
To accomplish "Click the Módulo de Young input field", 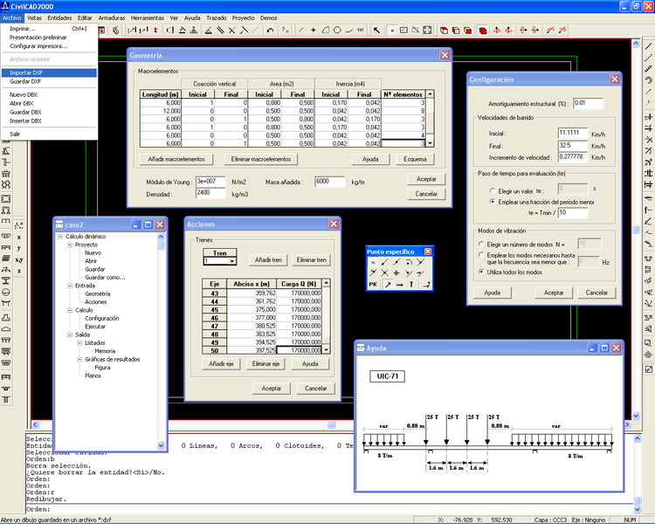I will (x=210, y=182).
